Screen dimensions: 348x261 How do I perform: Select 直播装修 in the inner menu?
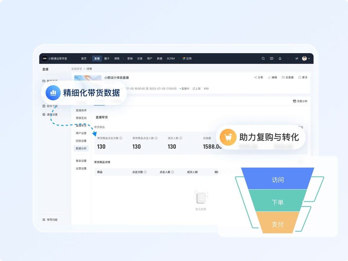coord(81,110)
